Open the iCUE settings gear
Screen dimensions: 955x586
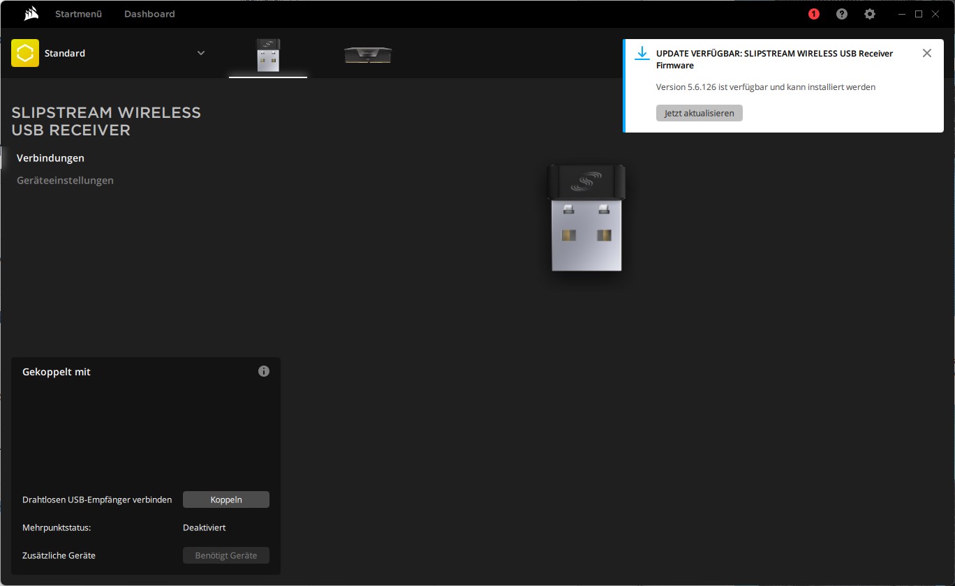(869, 13)
